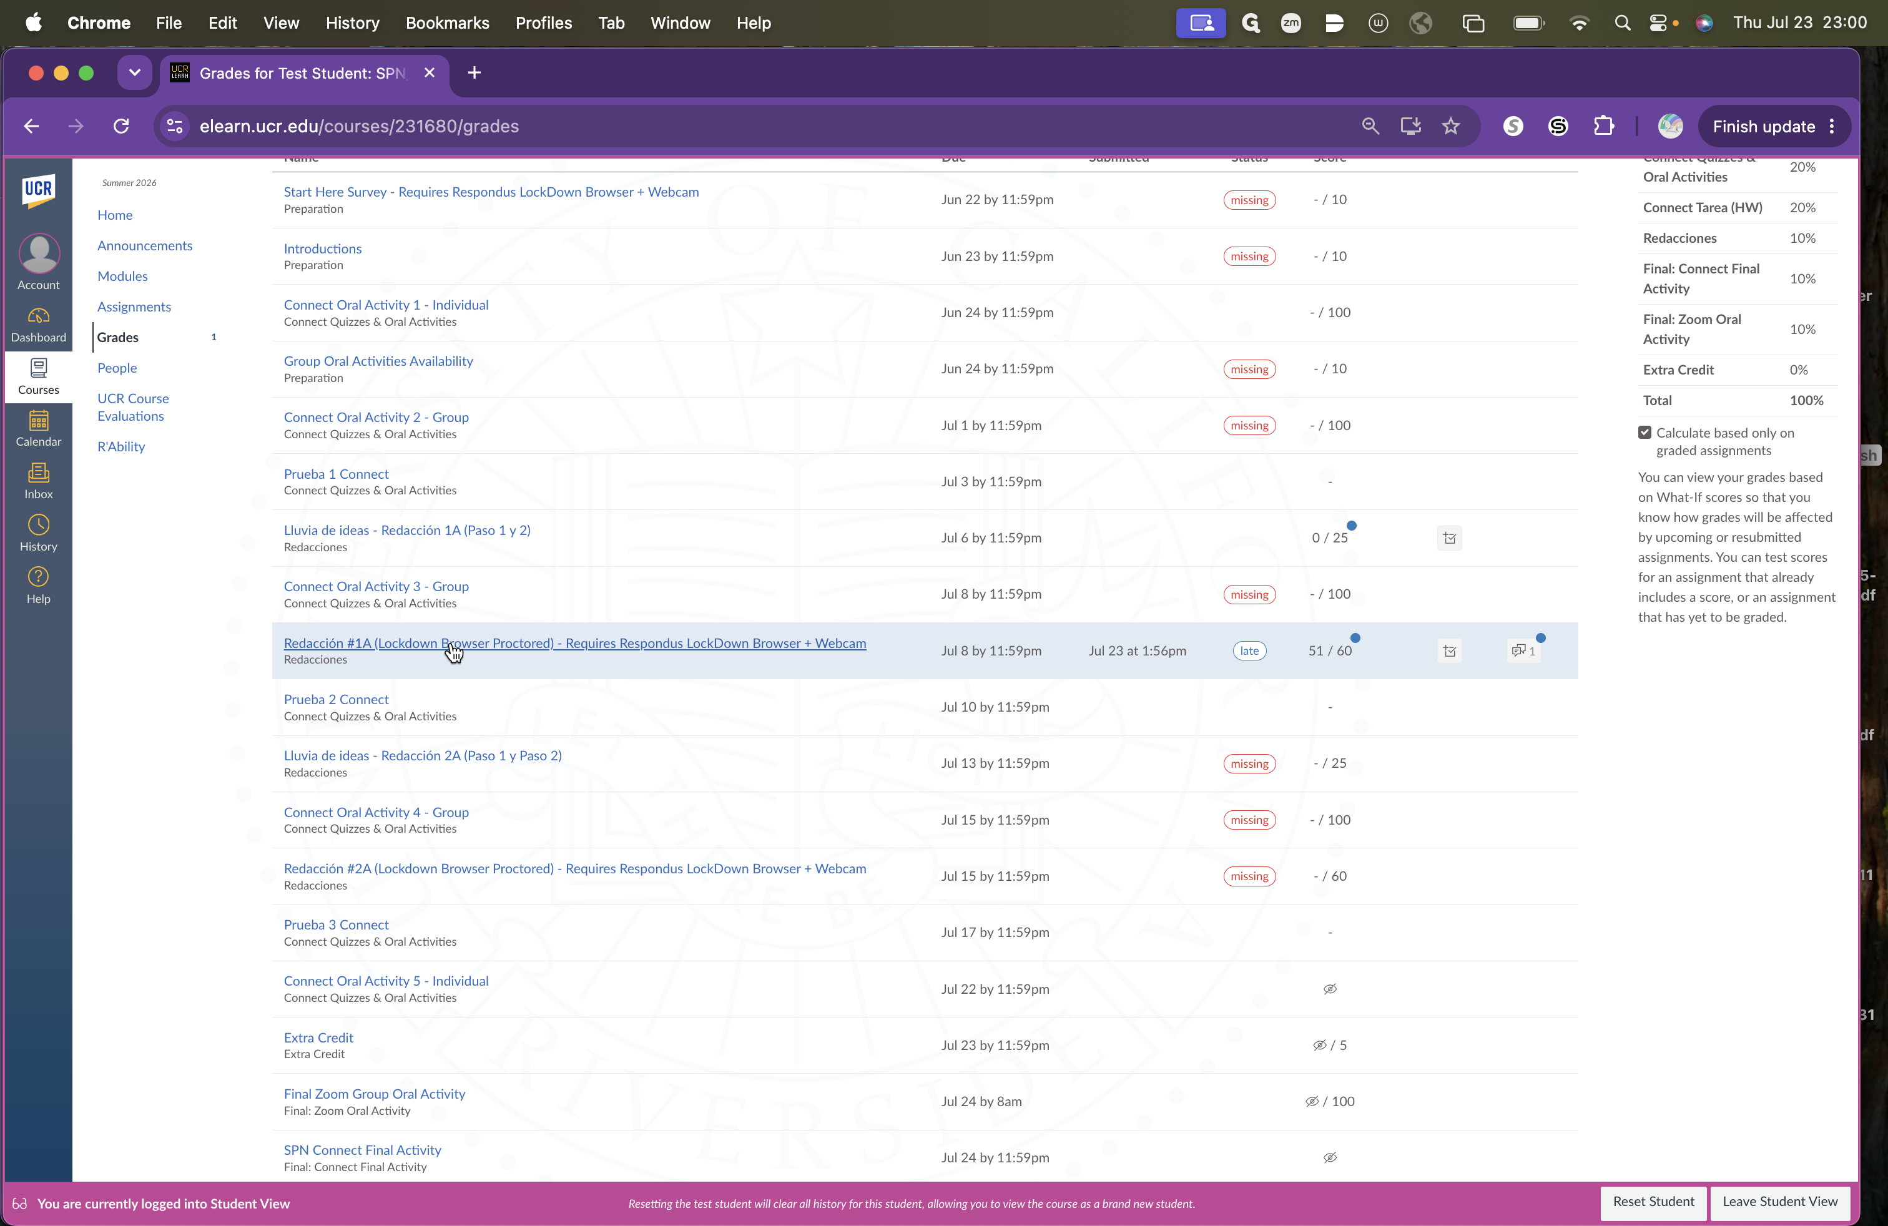The width and height of the screenshot is (1888, 1226).
Task: Open the new tab plus button
Action: [474, 73]
